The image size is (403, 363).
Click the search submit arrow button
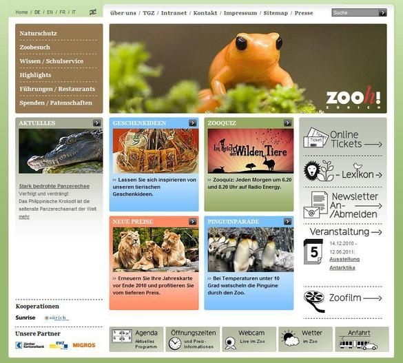click(x=383, y=12)
